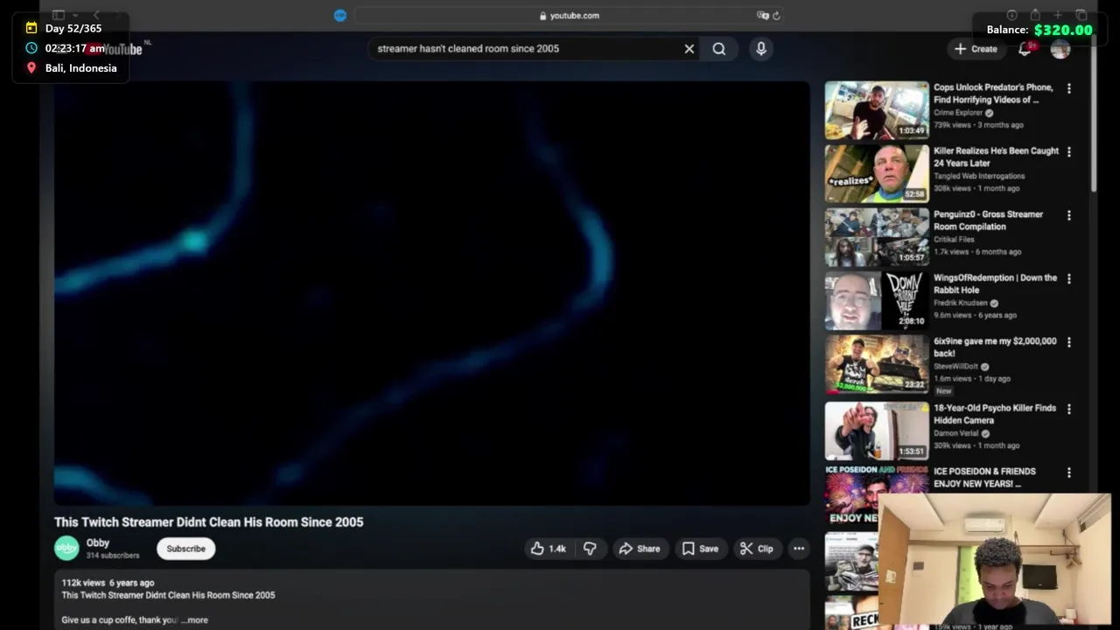Open Killer Realizes He's Been Caught title
The width and height of the screenshot is (1120, 630).
[996, 157]
